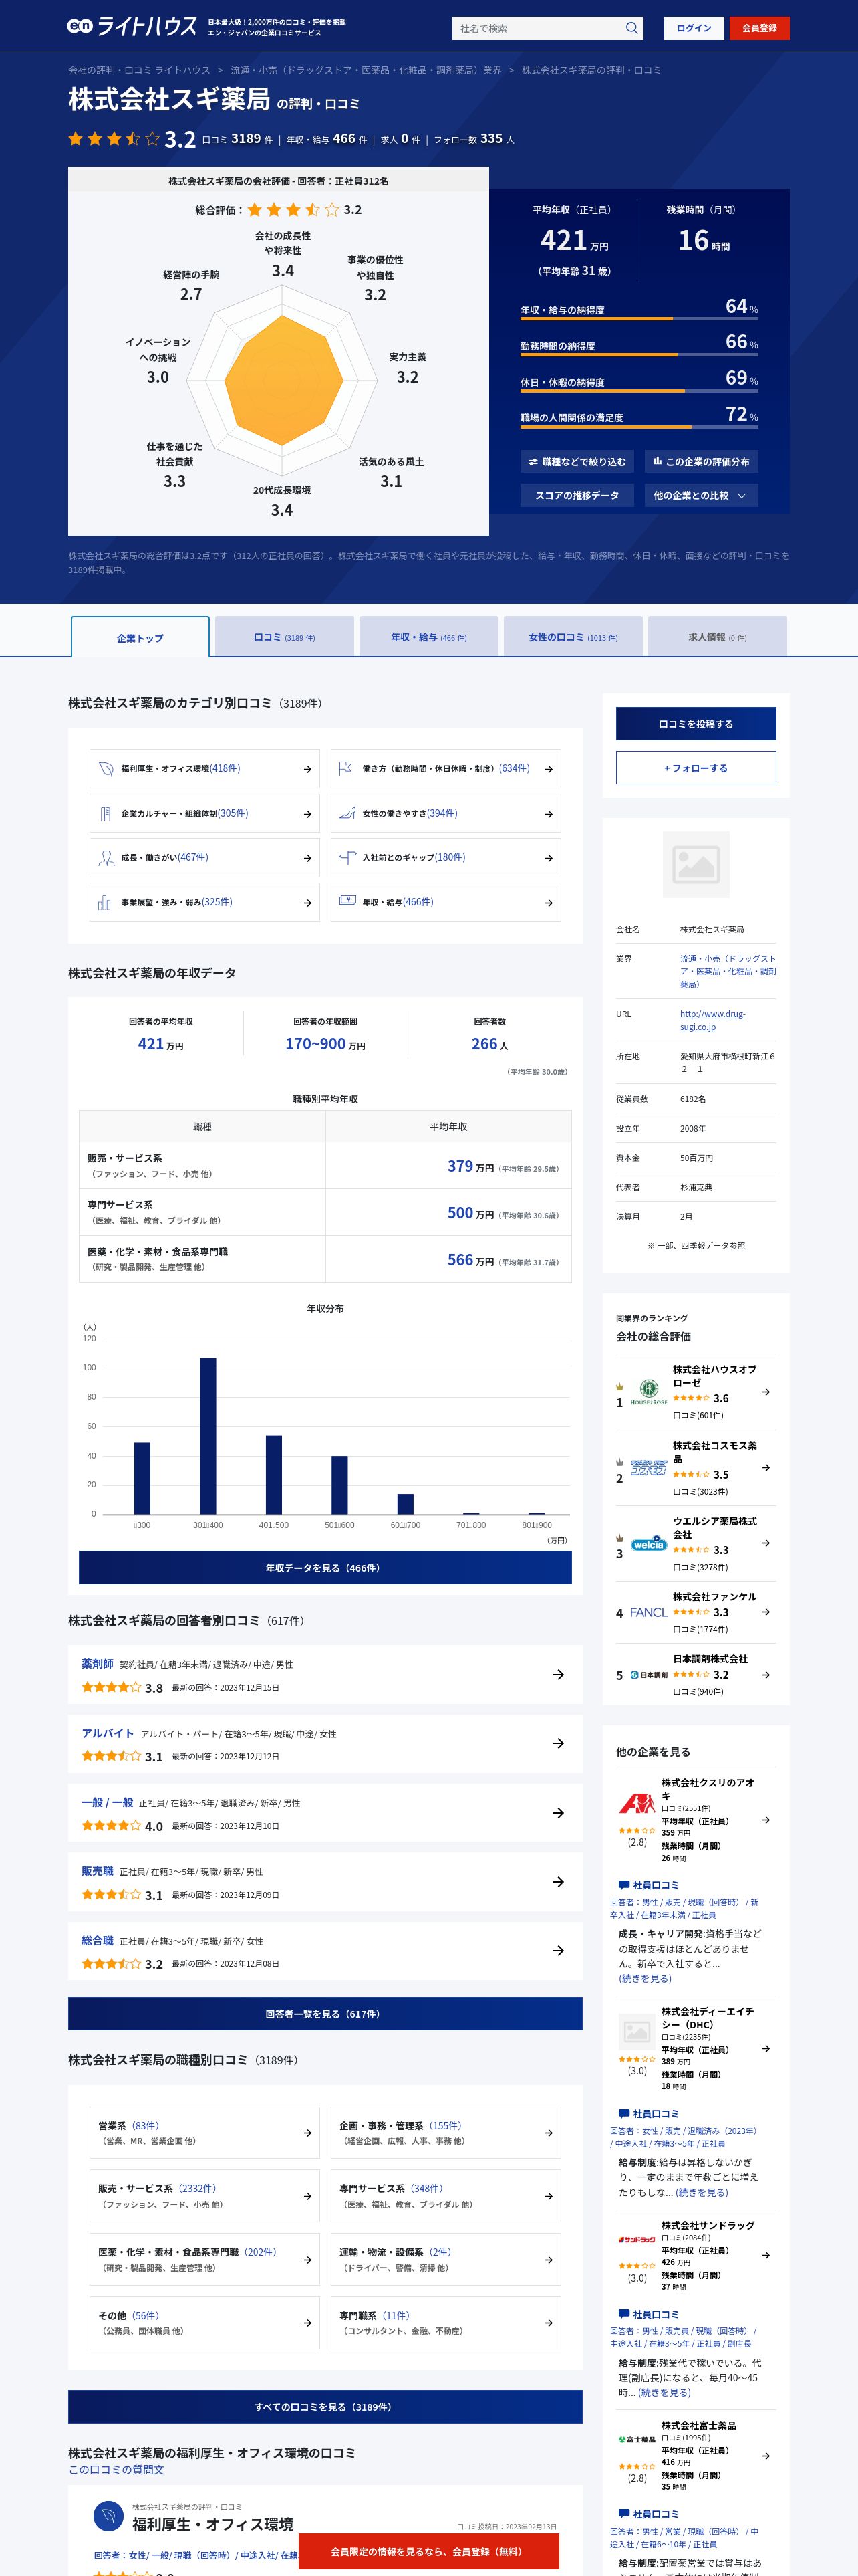
Task: Click the signpost icon for 入社前とのギャップ
Action: [x=347, y=858]
